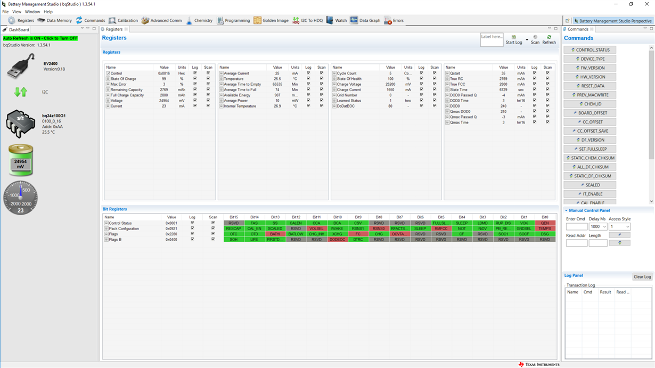Open the Help menu
Screen dimensions: 655x368
pos(48,12)
